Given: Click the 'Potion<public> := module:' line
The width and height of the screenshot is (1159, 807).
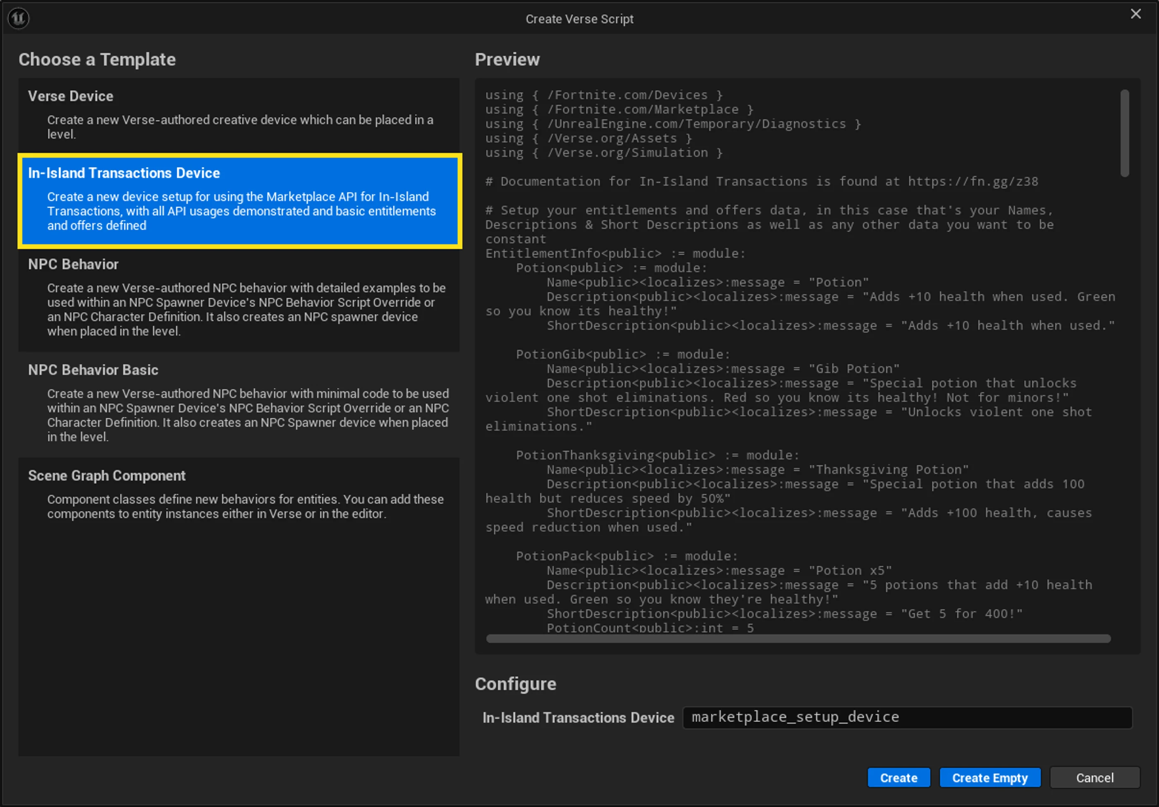Looking at the screenshot, I should pos(612,268).
